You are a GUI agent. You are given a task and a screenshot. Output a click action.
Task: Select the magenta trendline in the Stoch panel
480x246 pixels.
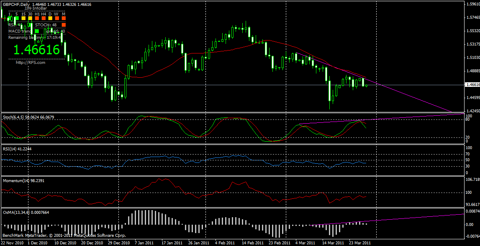coord(381,119)
